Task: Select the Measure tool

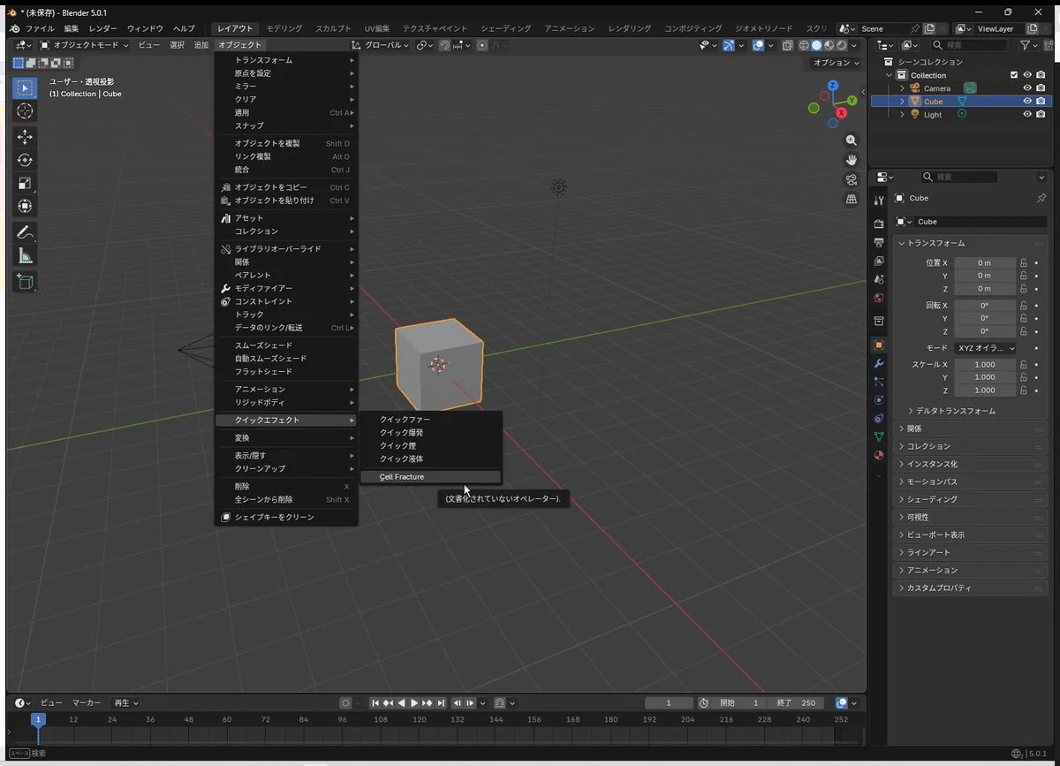Action: [25, 257]
